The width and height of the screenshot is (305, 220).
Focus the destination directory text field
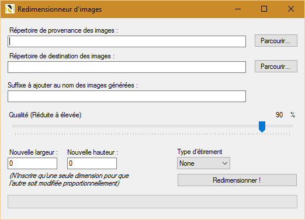pos(127,67)
